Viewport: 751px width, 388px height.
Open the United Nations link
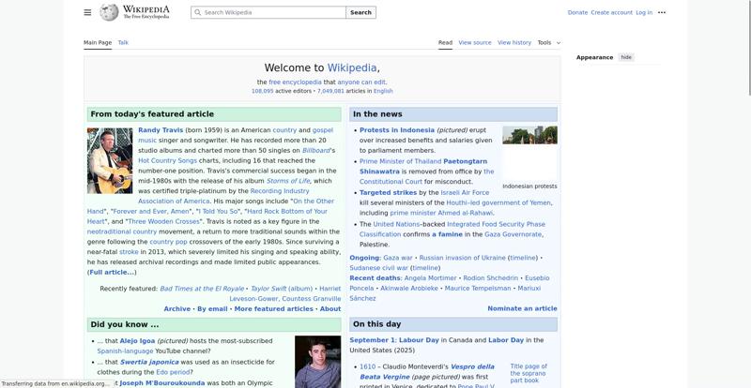point(396,224)
